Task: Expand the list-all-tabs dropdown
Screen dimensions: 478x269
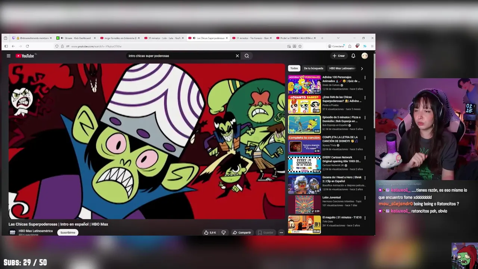Action: 338,38
